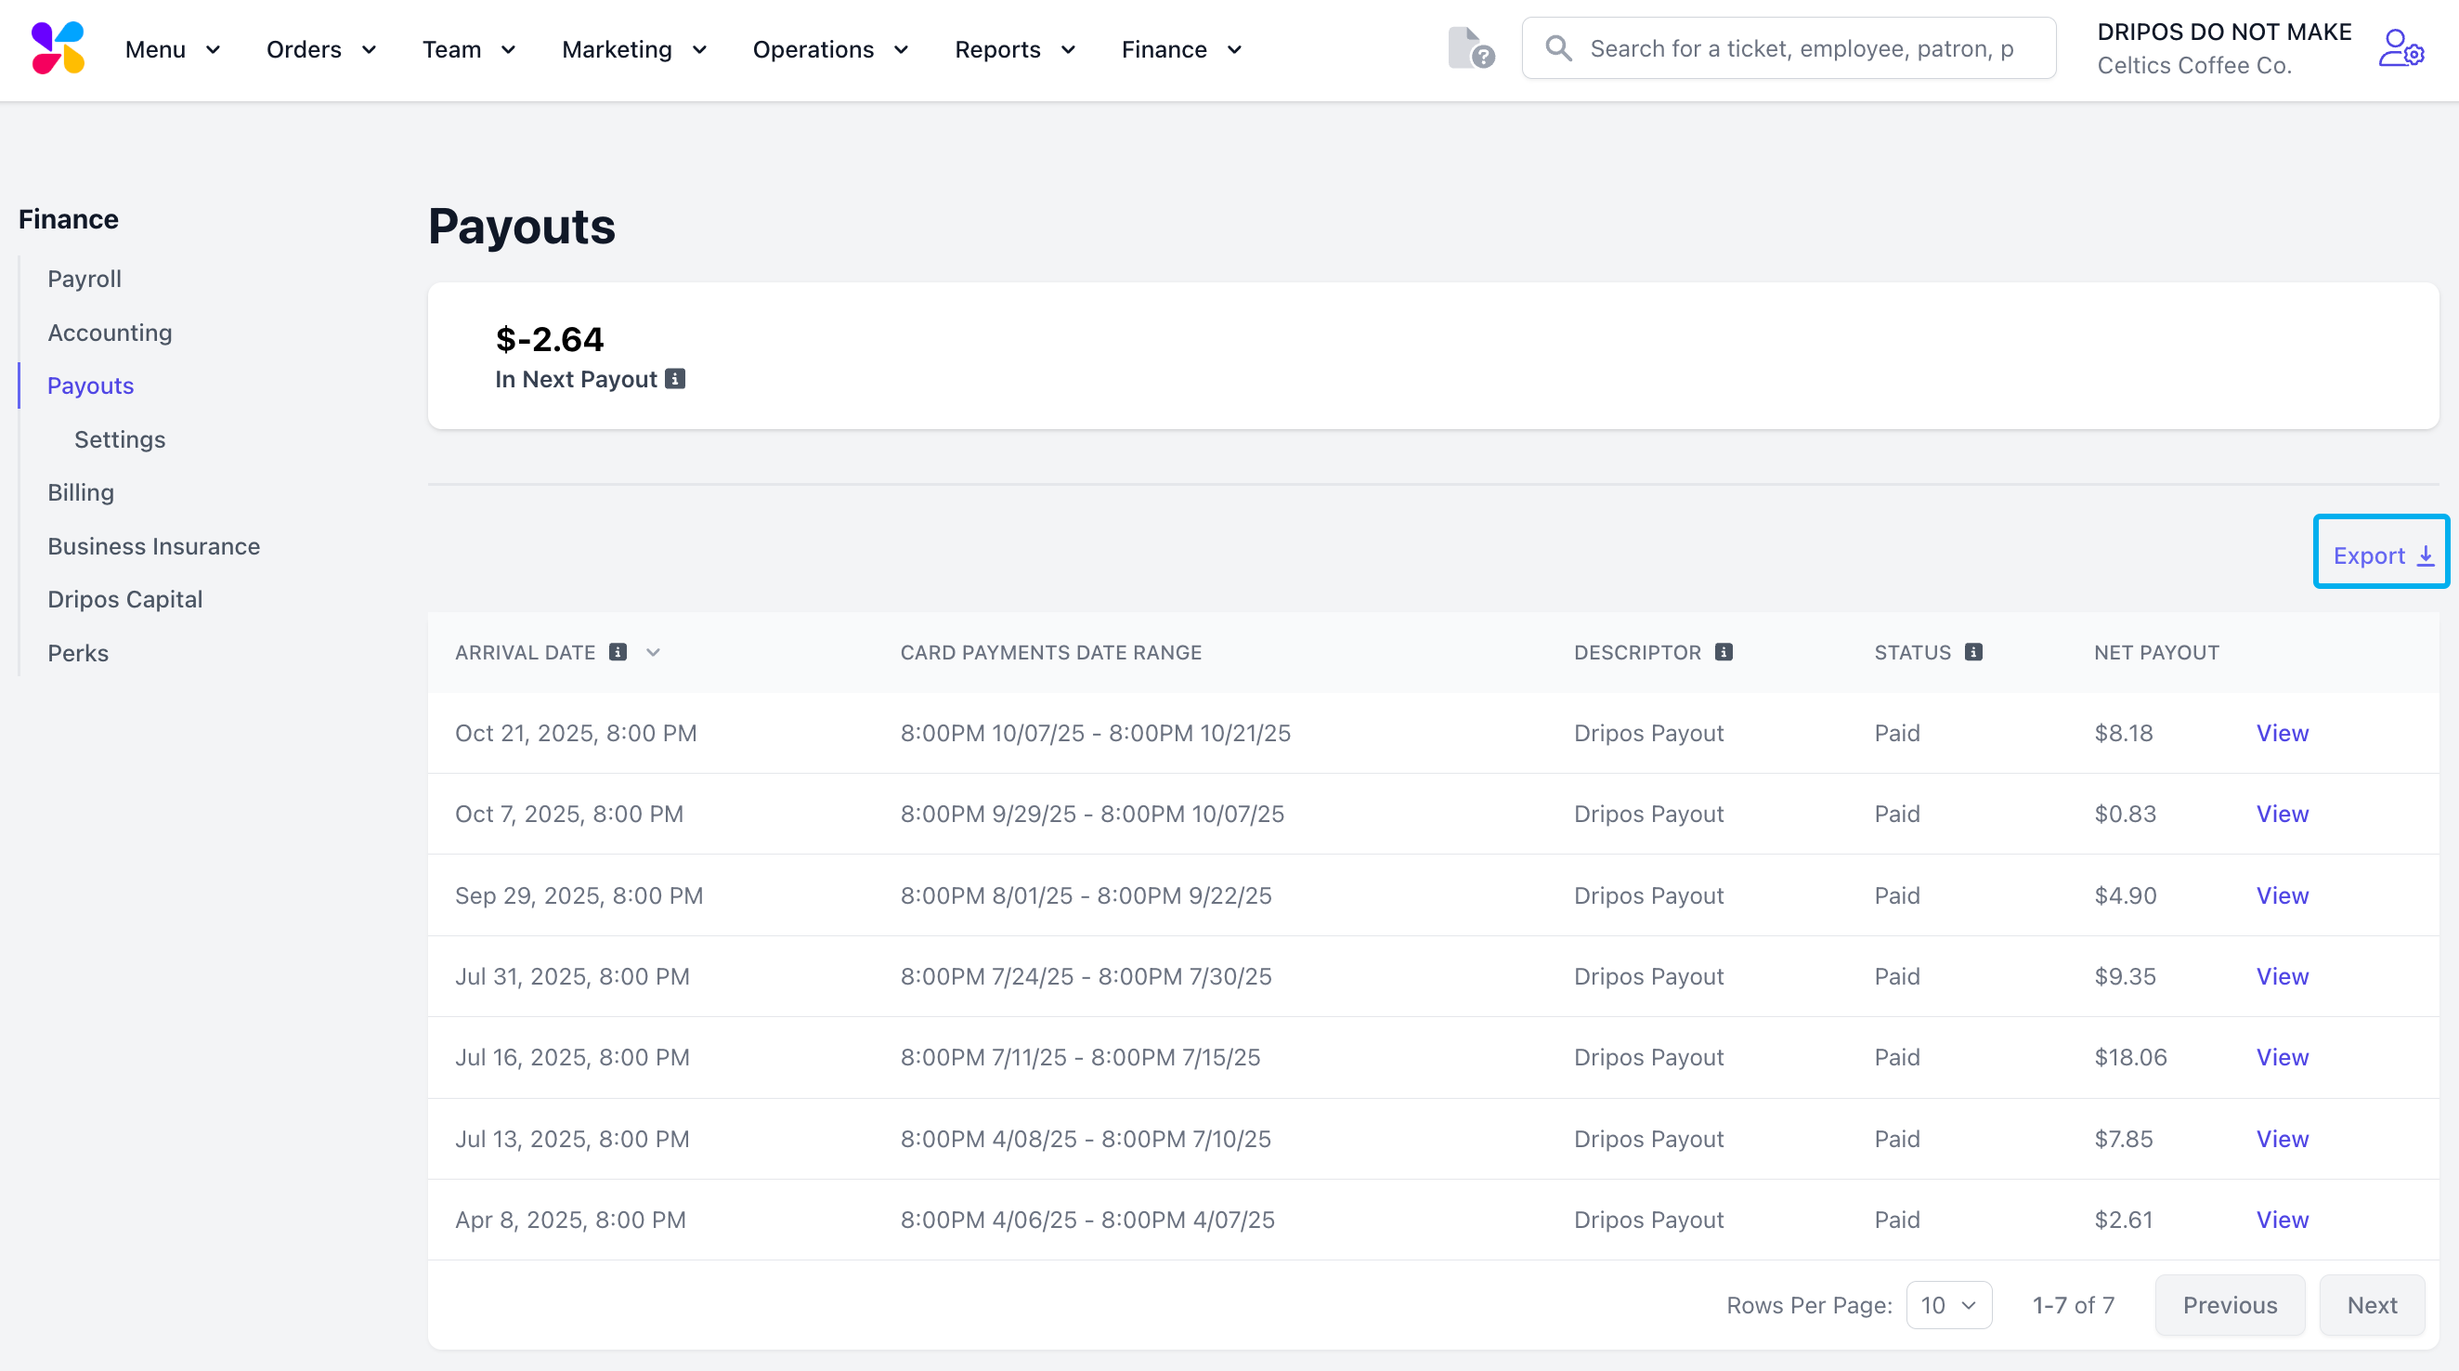This screenshot has height=1371, width=2459.
Task: Open Payouts Settings in sidebar
Action: click(119, 439)
